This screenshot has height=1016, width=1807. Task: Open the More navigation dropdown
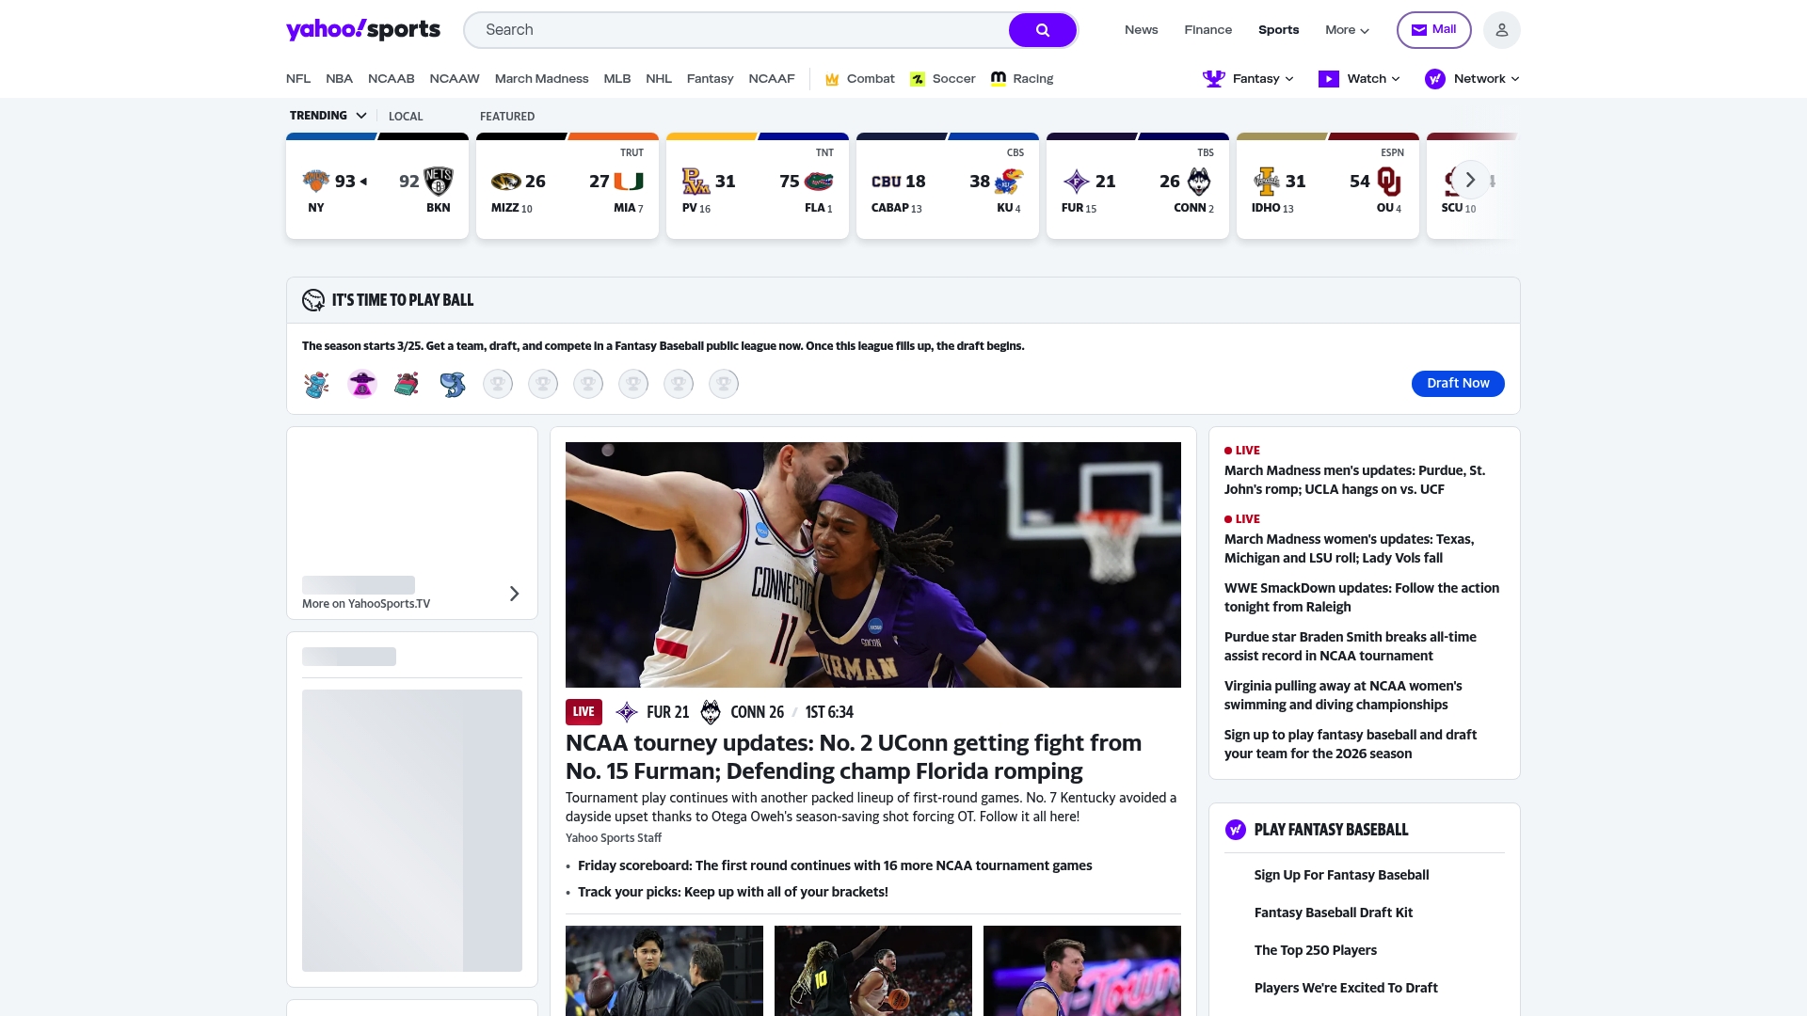1347,29
